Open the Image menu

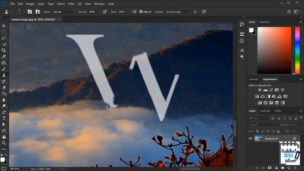(x=30, y=4)
